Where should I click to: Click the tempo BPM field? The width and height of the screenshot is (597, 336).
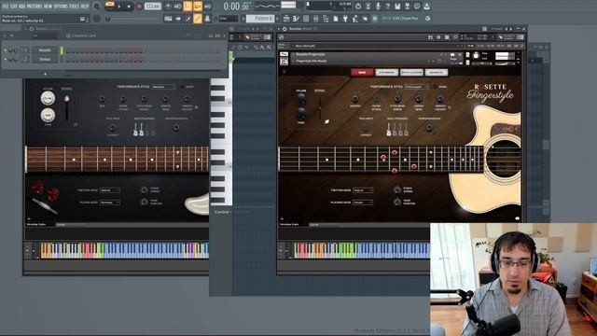pos(153,7)
